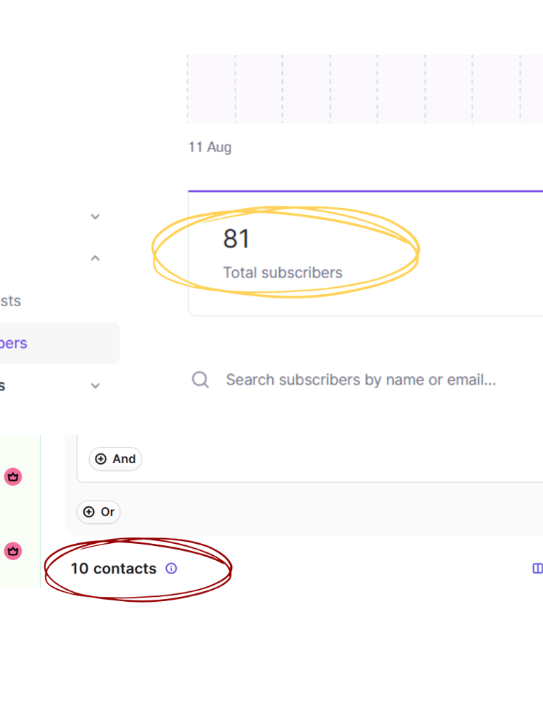Click the info icon beside 10 contacts
Screen dimensions: 543x727
tap(171, 568)
